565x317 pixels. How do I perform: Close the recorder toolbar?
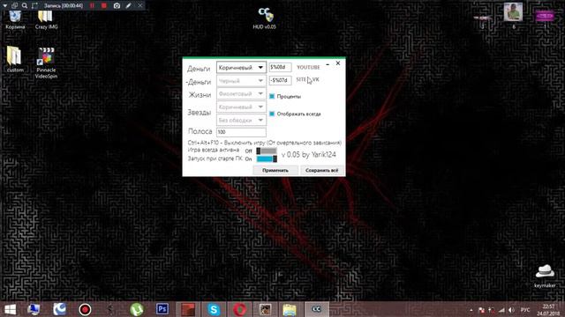[x=140, y=6]
